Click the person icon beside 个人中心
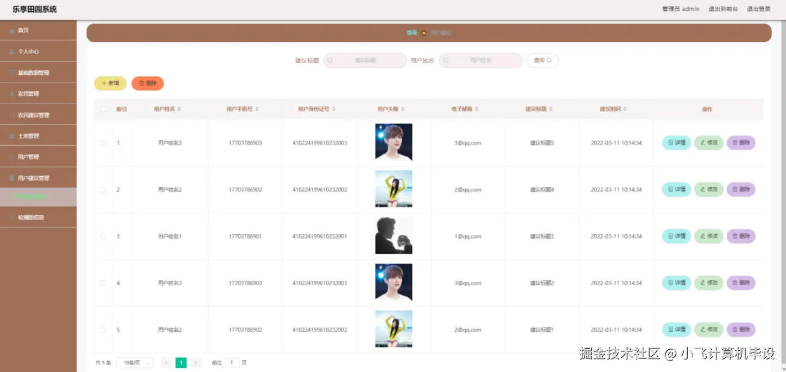The image size is (786, 372). 12,52
